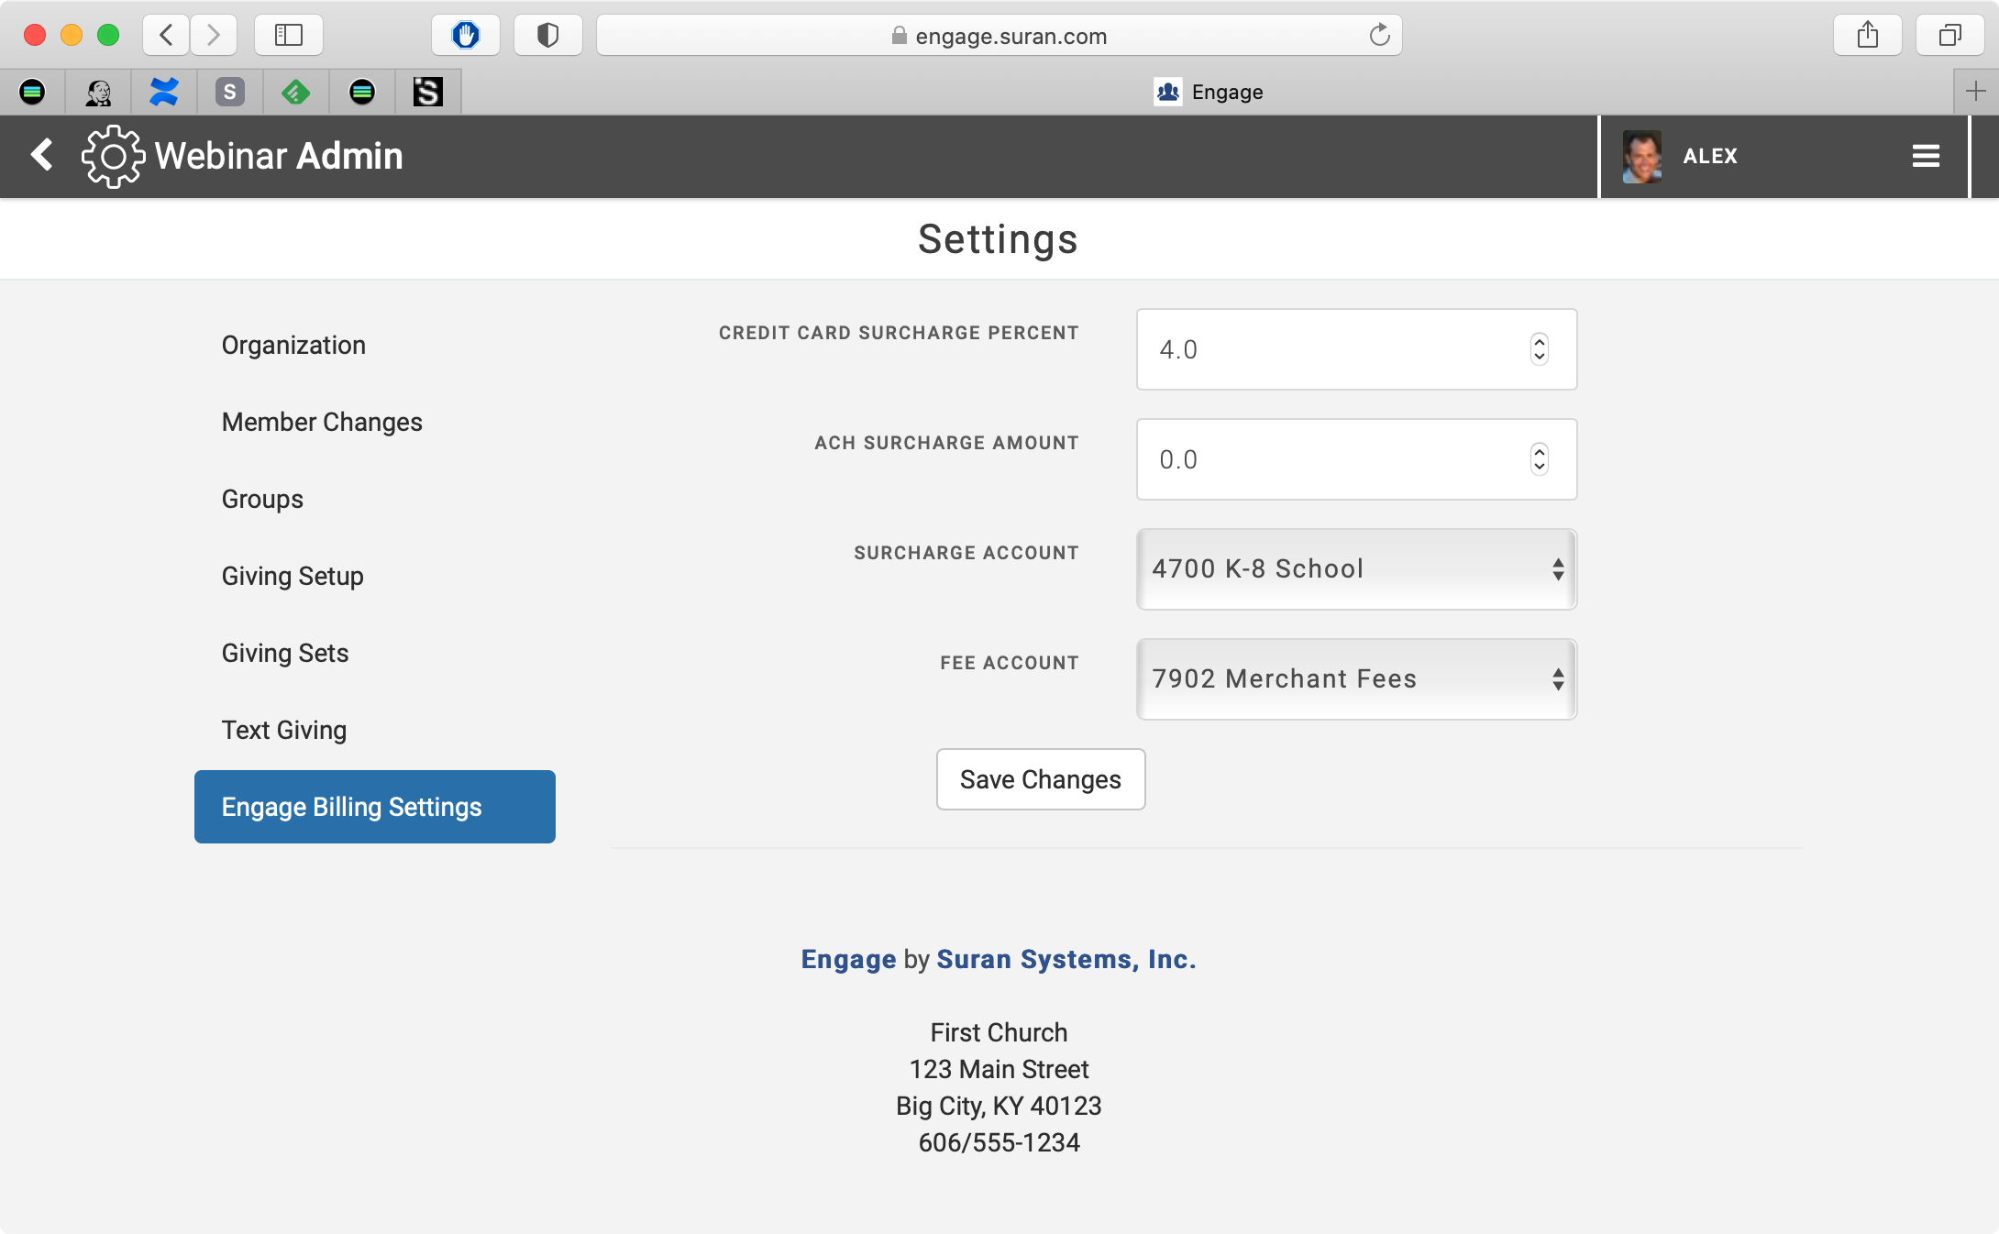Image resolution: width=1999 pixels, height=1234 pixels.
Task: Click the shield privacy report icon
Action: coord(547,36)
